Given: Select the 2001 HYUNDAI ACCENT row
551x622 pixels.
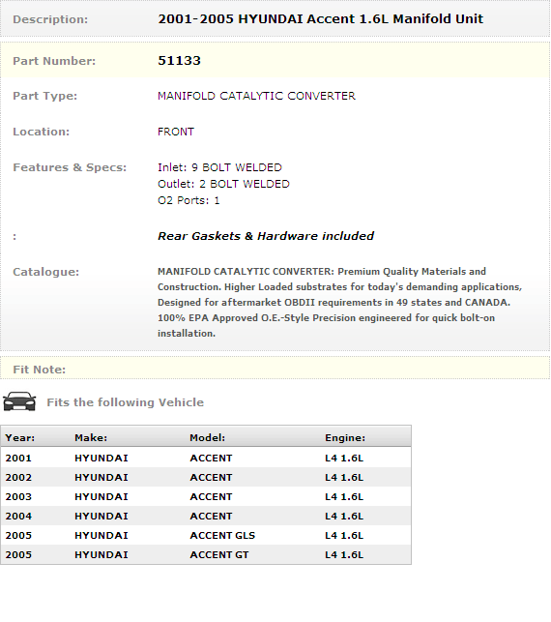Looking at the screenshot, I should [206, 458].
